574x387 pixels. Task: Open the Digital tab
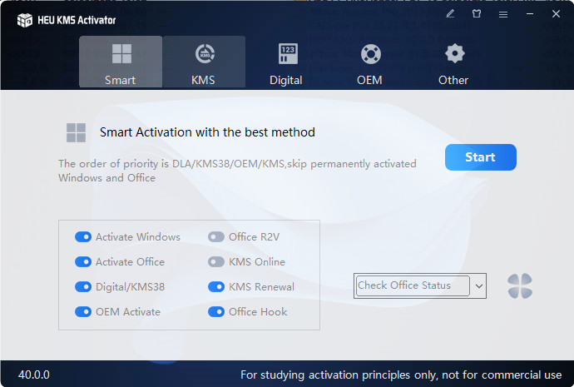pos(286,64)
